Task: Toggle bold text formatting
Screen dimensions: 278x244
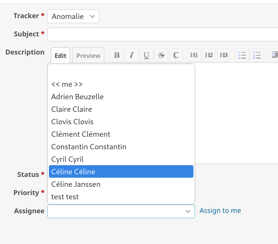Action: [x=117, y=55]
